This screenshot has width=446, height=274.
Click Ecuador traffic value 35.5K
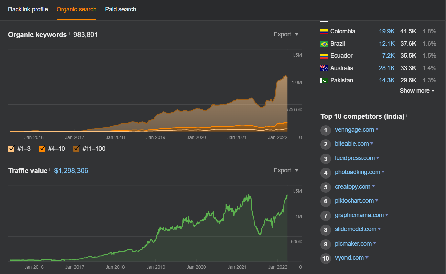click(x=408, y=56)
